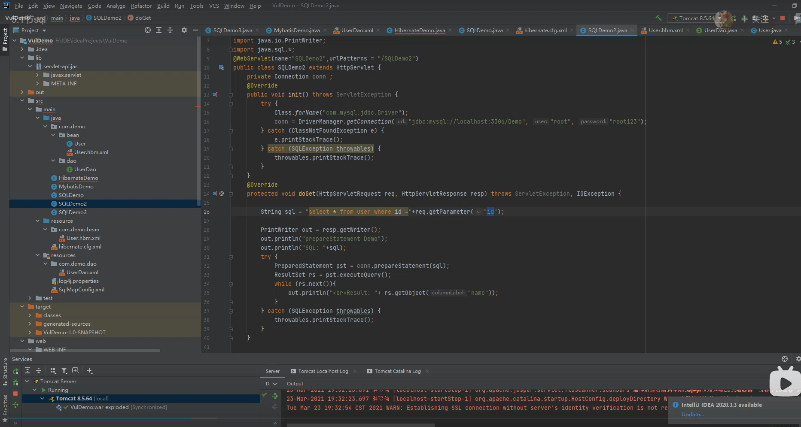801x427 pixels.
Task: Open Project panel gear settings
Action: (184, 30)
